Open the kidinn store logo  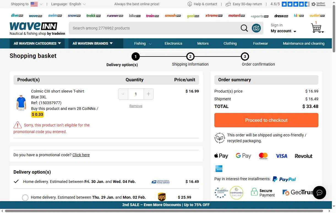(x=299, y=16)
